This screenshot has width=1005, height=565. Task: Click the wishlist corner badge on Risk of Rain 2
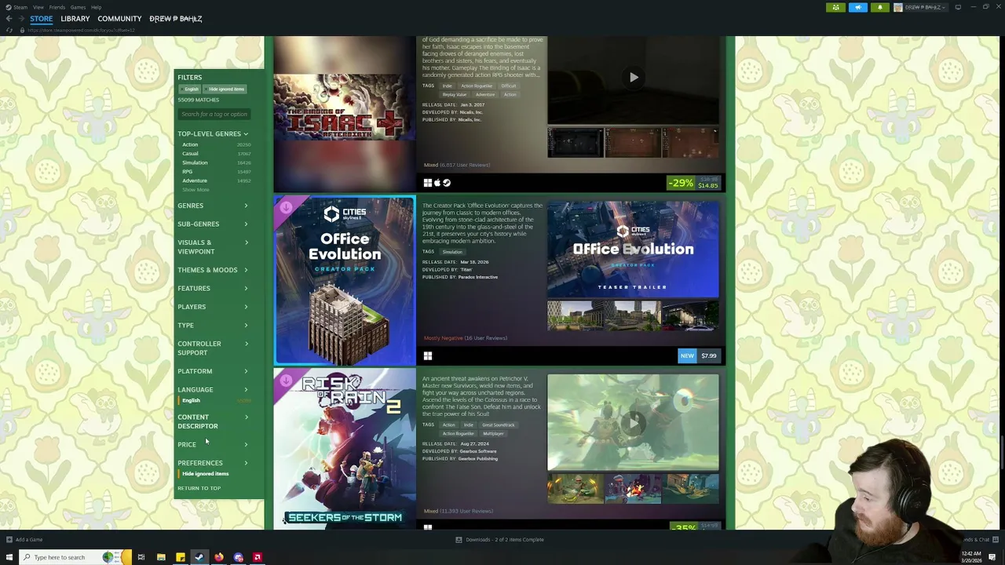(x=285, y=381)
